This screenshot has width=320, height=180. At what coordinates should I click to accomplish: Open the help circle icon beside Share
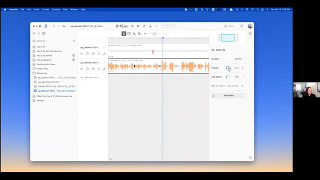tap(241, 26)
